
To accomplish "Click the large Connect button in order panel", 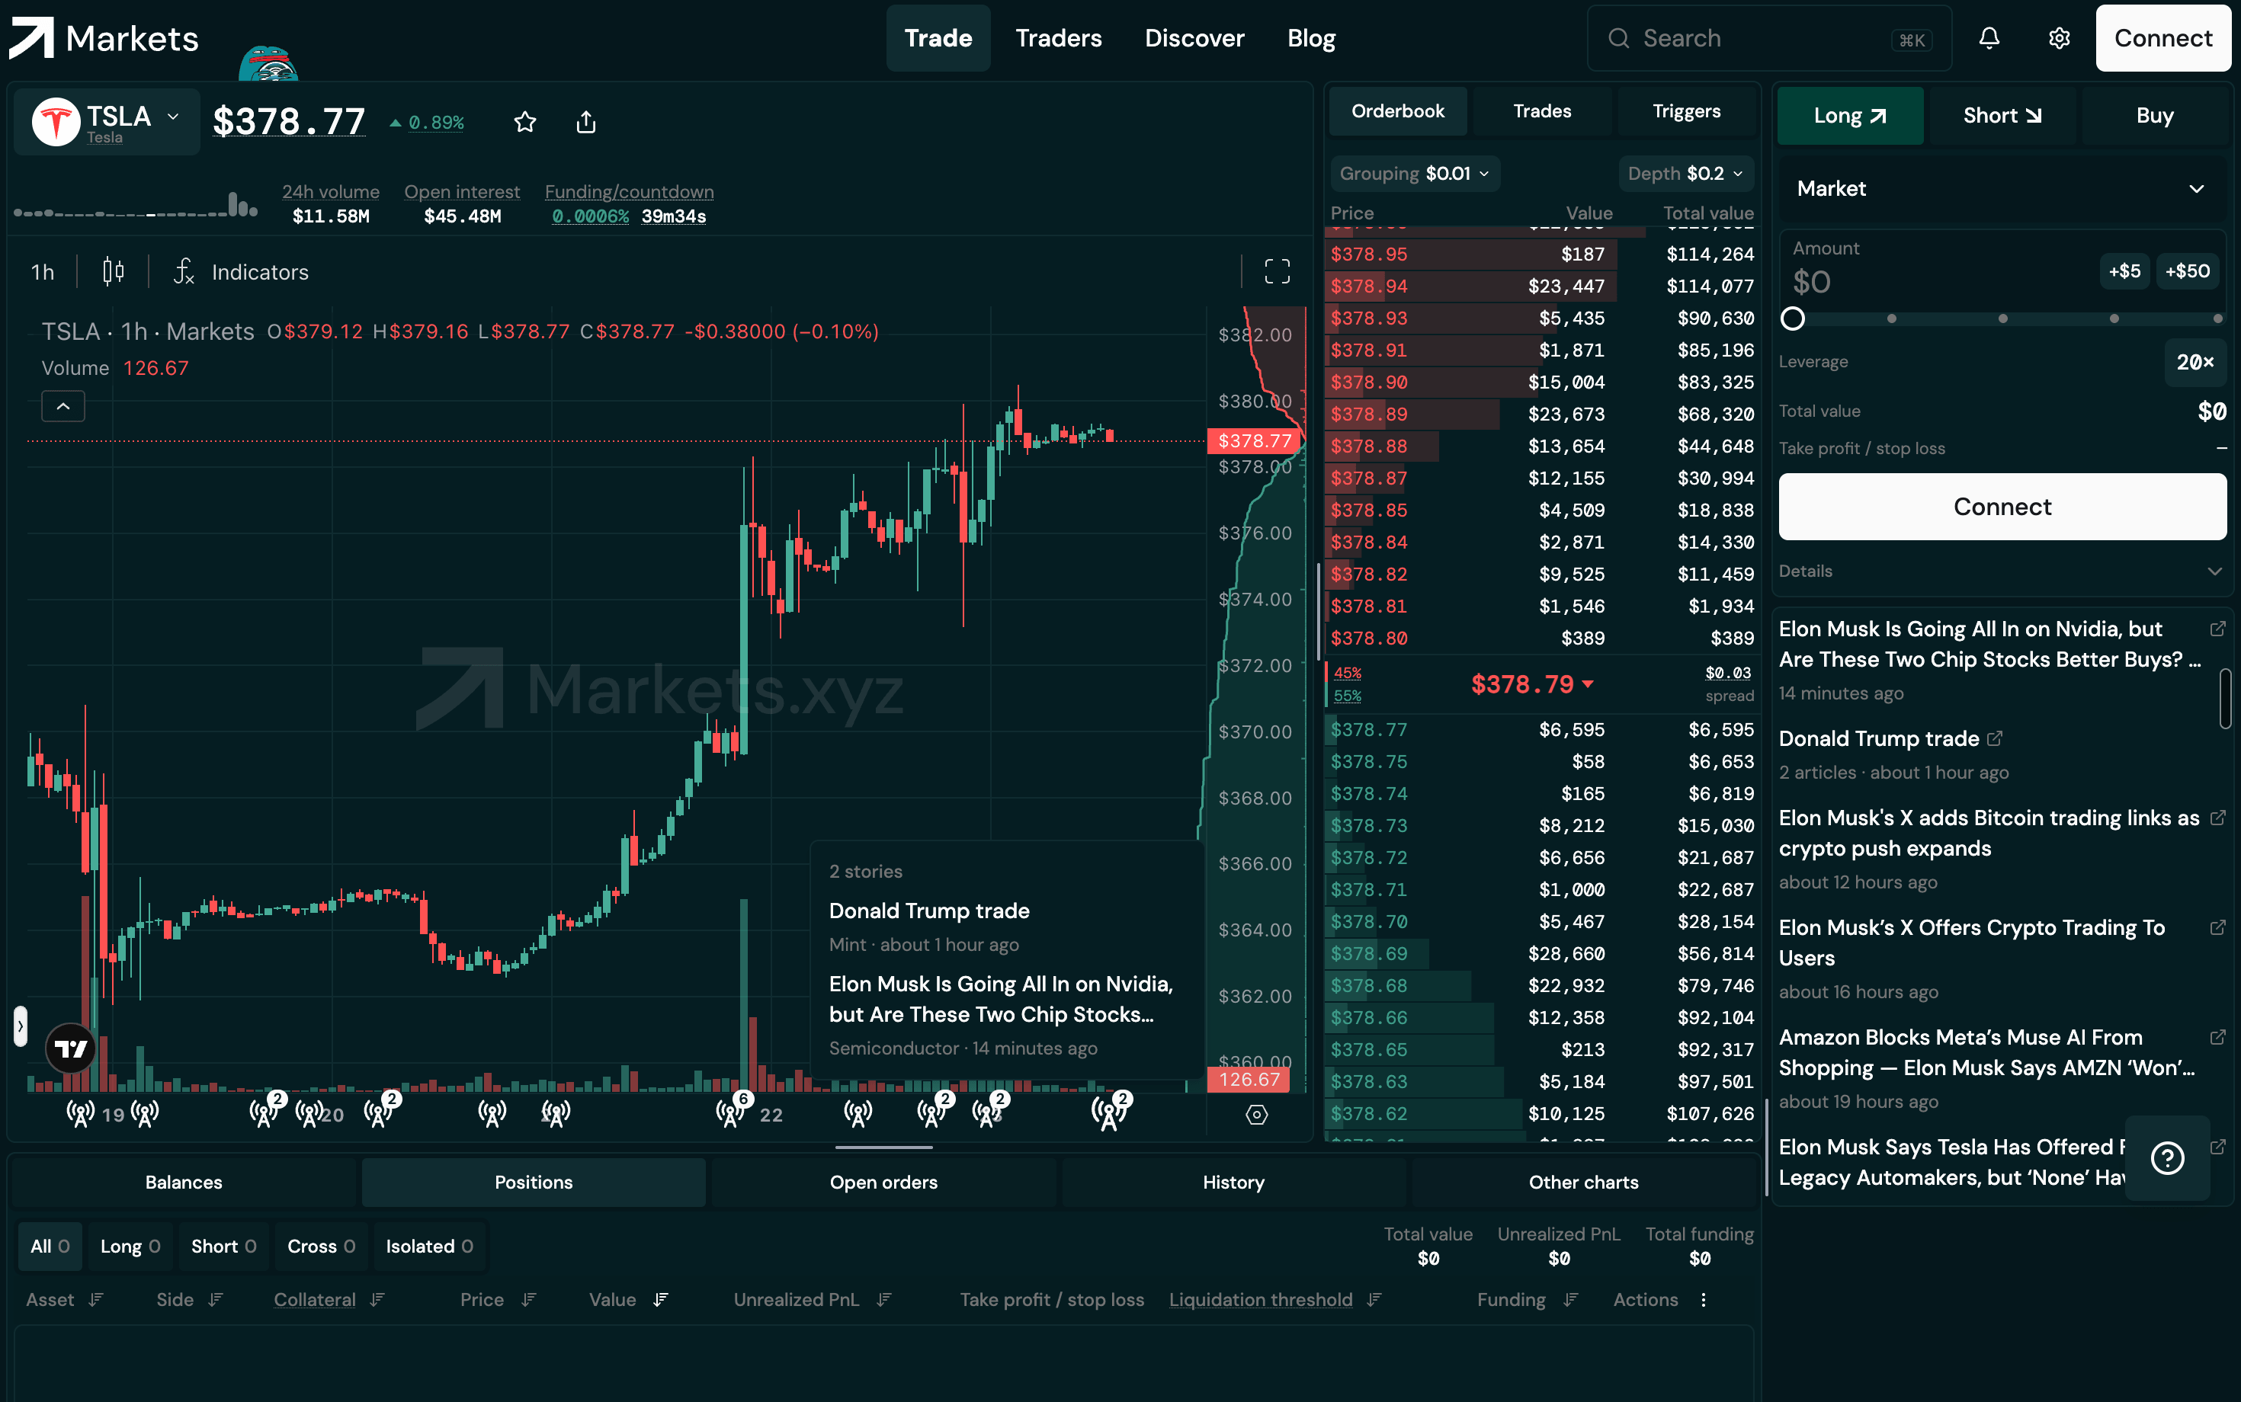I will coord(2002,507).
